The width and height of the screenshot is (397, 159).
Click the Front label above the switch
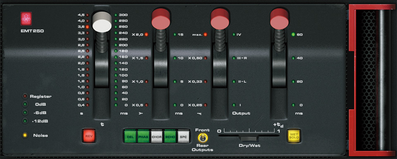tap(202, 130)
